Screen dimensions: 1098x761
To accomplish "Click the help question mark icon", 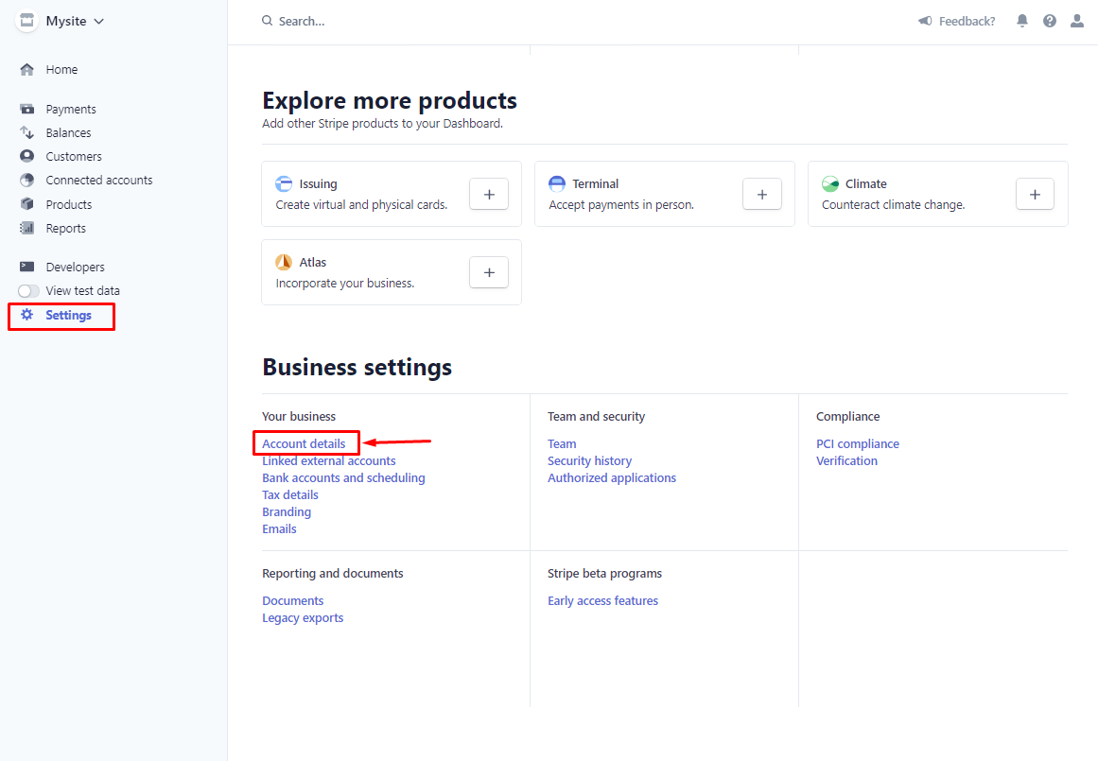I will [1049, 20].
